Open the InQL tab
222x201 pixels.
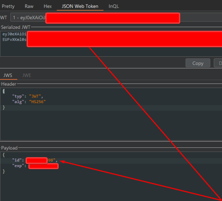click(114, 6)
